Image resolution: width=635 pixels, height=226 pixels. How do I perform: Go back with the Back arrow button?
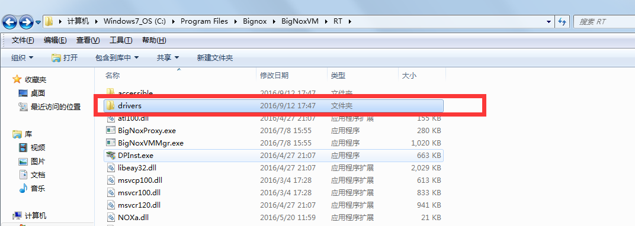[9, 21]
